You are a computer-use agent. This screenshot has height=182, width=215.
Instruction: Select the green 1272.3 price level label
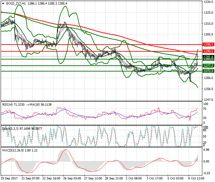point(208,71)
